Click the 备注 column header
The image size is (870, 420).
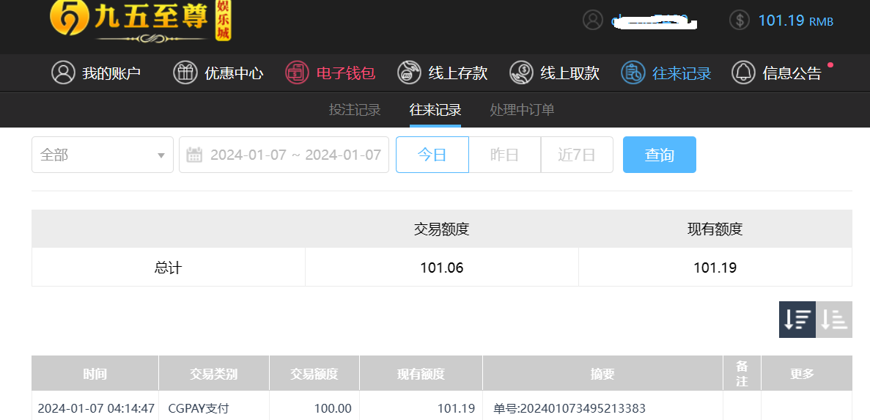(742, 373)
